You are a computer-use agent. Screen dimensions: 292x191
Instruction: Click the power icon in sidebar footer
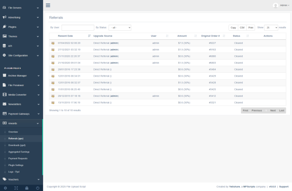pos(37,188)
